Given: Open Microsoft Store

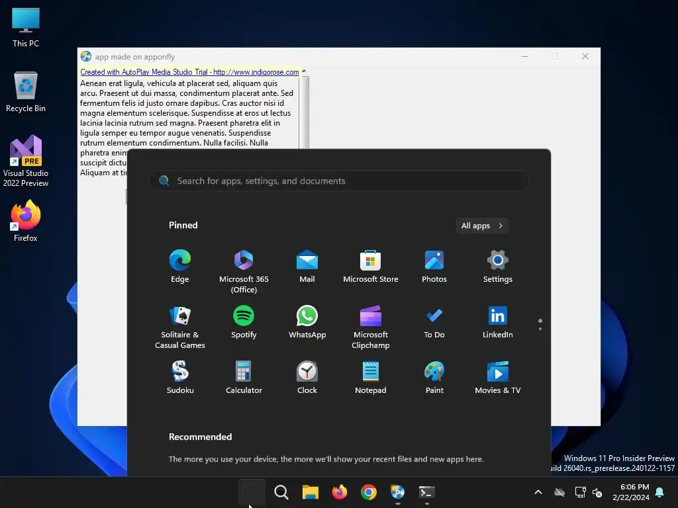Looking at the screenshot, I should (371, 266).
